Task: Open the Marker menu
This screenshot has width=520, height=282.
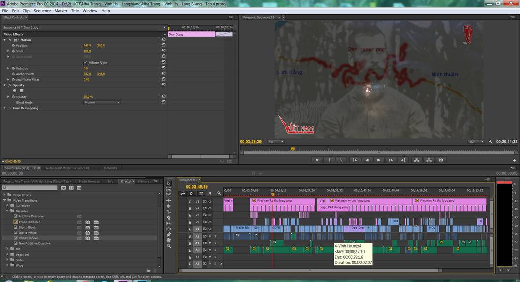Action: [x=61, y=11]
